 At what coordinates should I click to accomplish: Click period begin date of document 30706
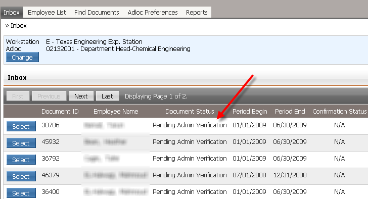249,125
